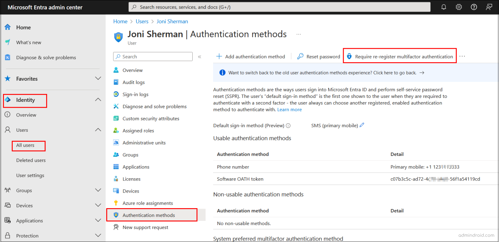Collapse the user menu pane with the double chevron
This screenshot has width=499, height=242.
tap(199, 56)
